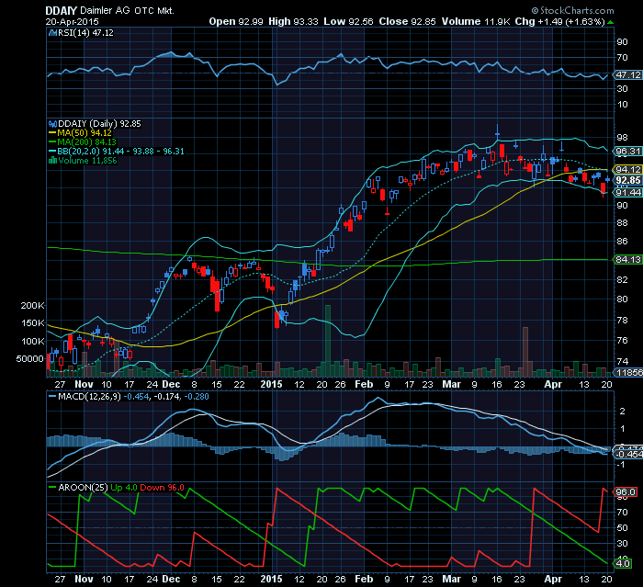Viewport: 643px width, 587px height.
Task: Click the 98 price axis label
Action: point(622,137)
